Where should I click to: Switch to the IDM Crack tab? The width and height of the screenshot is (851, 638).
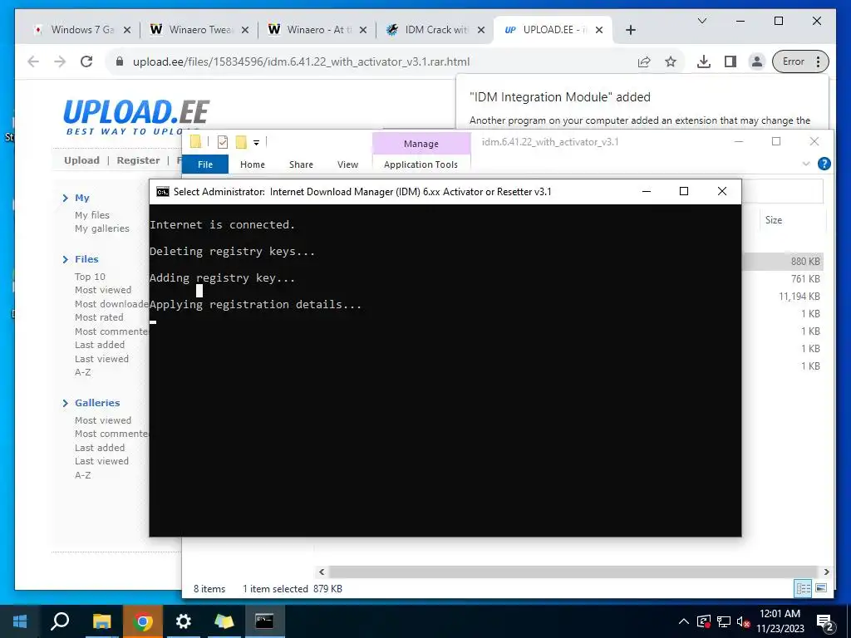pos(434,30)
